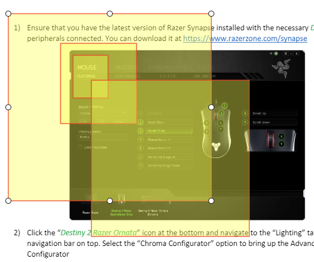Click the green online status indicator

(276, 53)
